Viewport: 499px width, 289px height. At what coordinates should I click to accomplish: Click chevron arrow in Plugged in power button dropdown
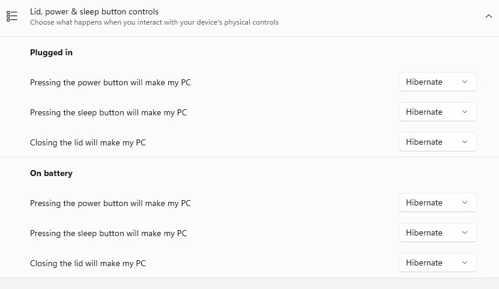click(465, 82)
